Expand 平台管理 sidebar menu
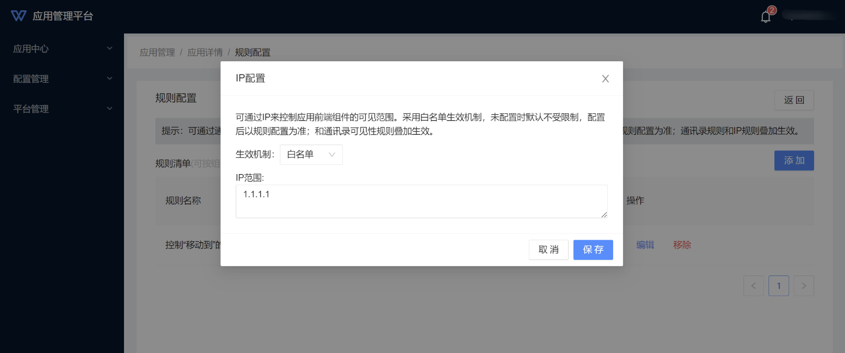Screen dimensions: 845x353 coord(62,109)
